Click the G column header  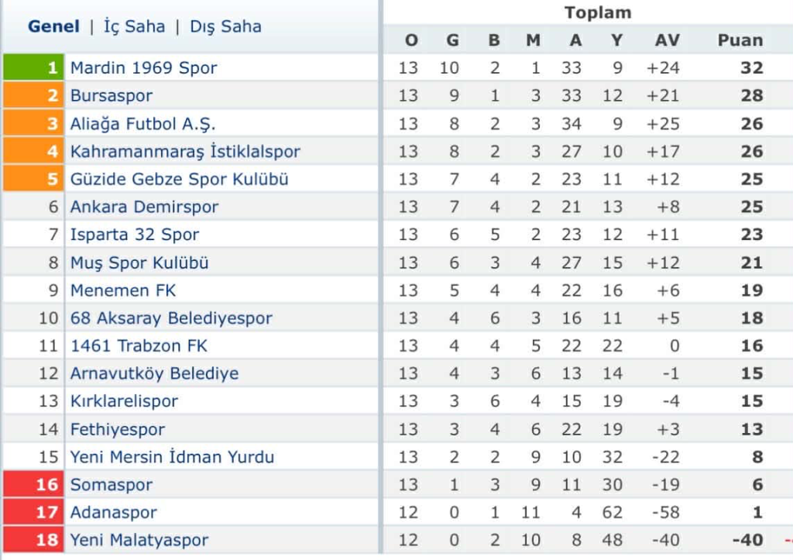point(451,40)
